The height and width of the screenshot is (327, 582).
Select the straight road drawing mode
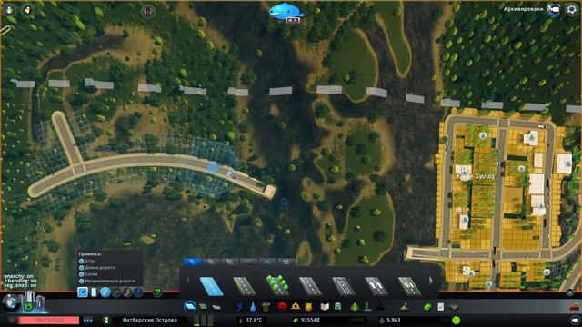[105, 292]
